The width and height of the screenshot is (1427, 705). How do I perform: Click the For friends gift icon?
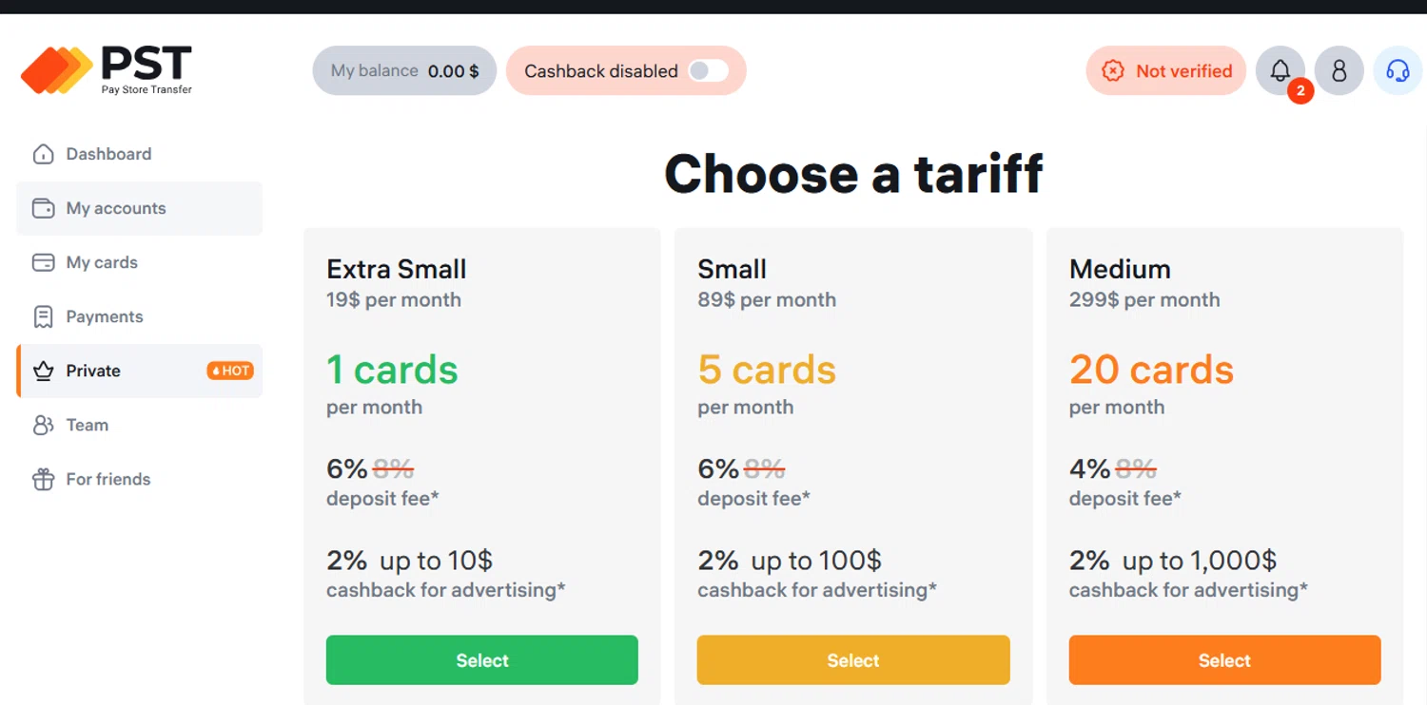pyautogui.click(x=43, y=479)
